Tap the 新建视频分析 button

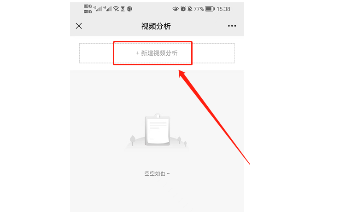click(x=157, y=53)
